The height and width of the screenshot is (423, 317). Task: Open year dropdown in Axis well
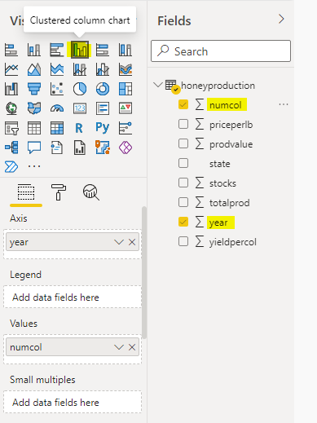(119, 242)
